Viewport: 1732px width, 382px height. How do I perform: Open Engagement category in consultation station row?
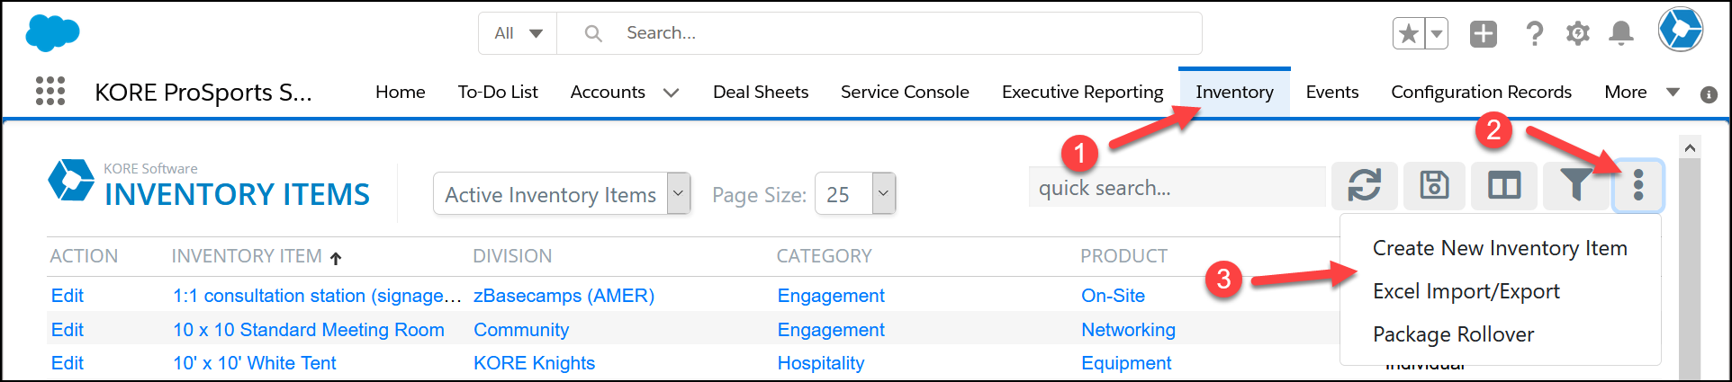831,296
